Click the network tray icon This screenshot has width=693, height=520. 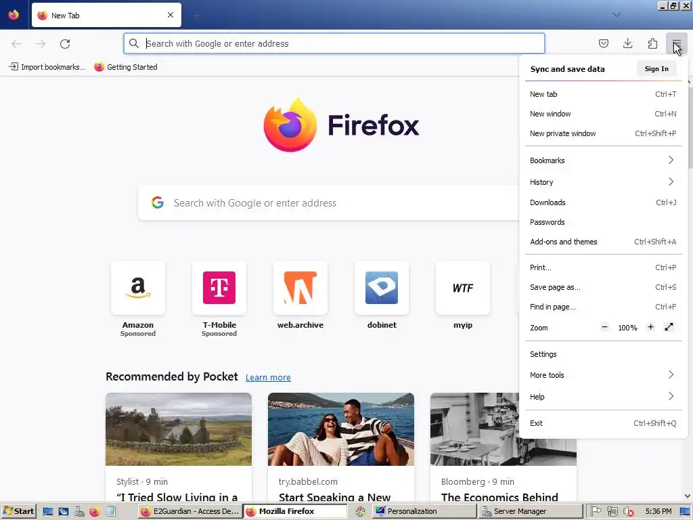pos(612,511)
